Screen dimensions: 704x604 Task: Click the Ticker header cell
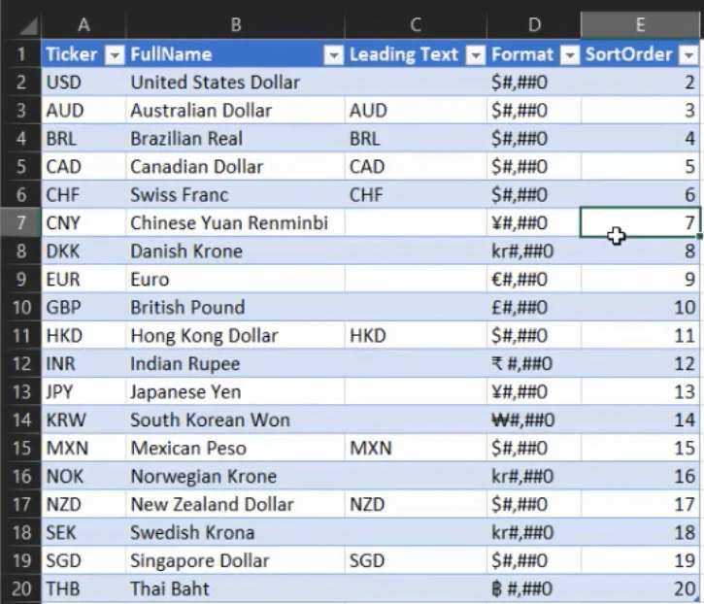tap(84, 54)
